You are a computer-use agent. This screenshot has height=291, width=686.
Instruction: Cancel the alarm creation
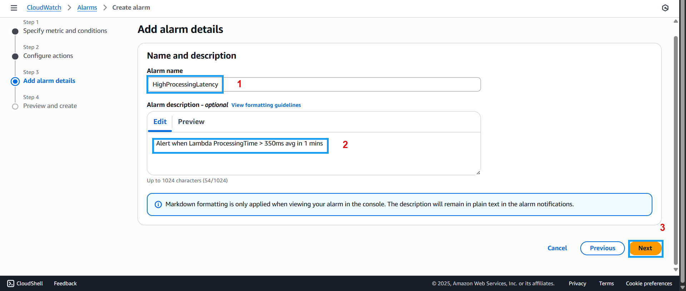pyautogui.click(x=557, y=248)
